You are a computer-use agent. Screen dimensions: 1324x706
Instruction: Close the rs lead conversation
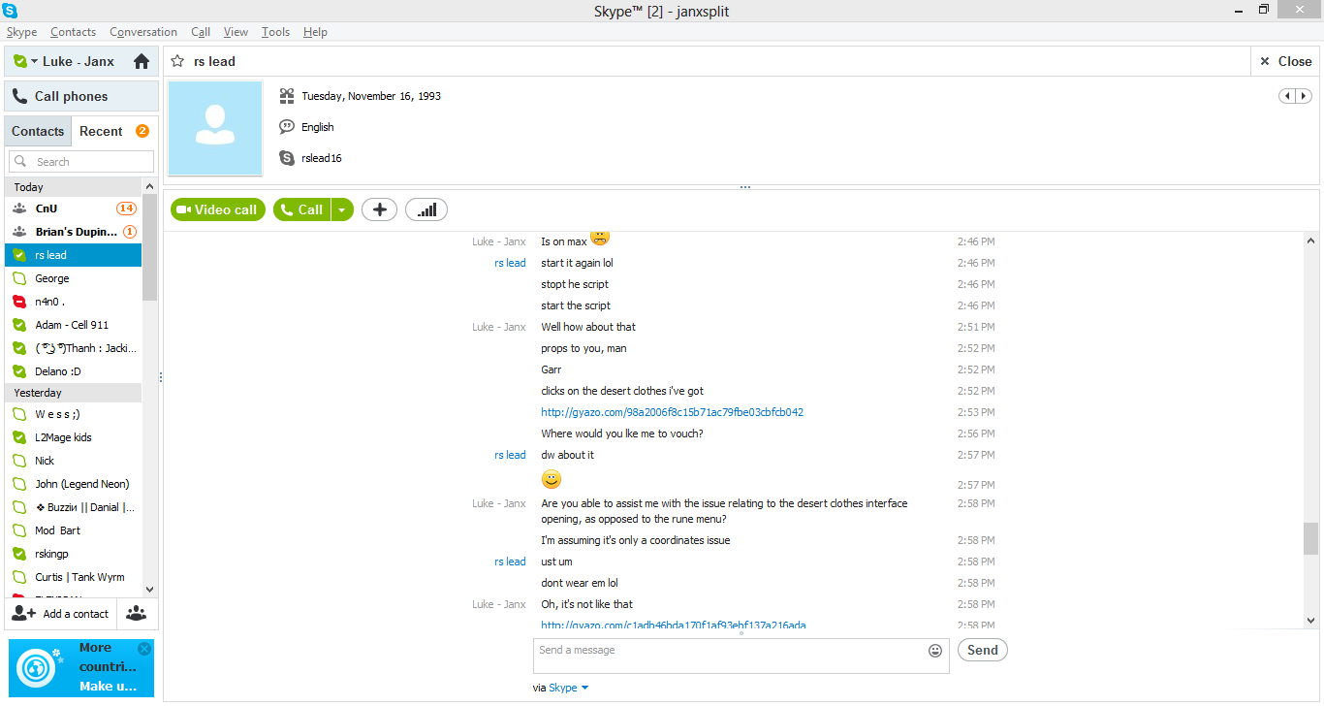point(1285,61)
